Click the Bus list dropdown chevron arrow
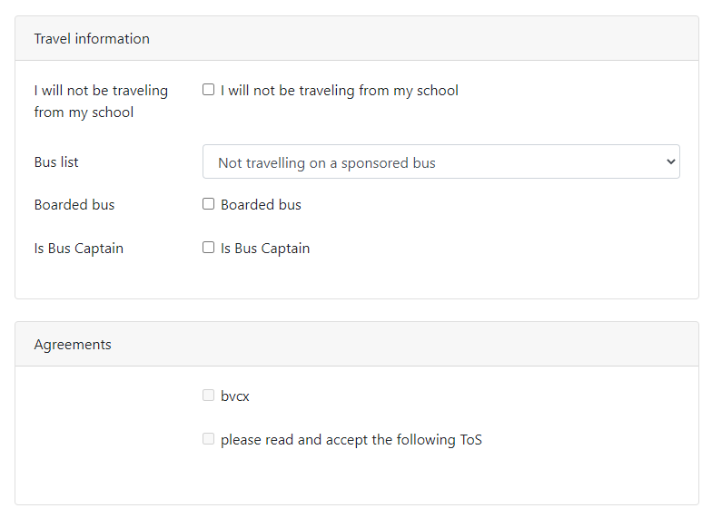 point(671,162)
